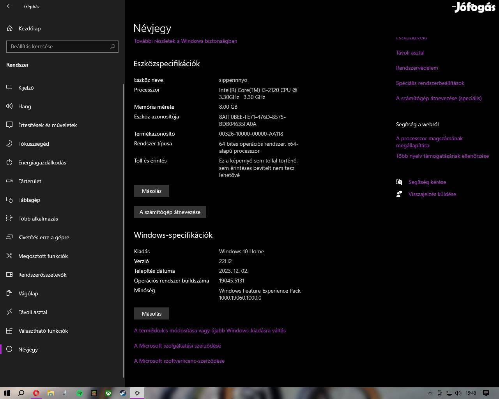Click the Kezdőlap home icon

click(10, 28)
